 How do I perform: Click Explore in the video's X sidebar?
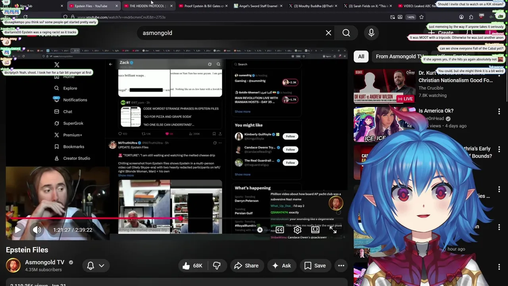coord(66,88)
